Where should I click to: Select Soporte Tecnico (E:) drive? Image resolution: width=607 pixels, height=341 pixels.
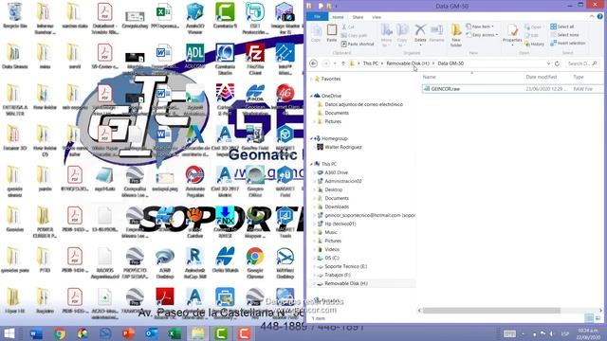[x=345, y=267]
